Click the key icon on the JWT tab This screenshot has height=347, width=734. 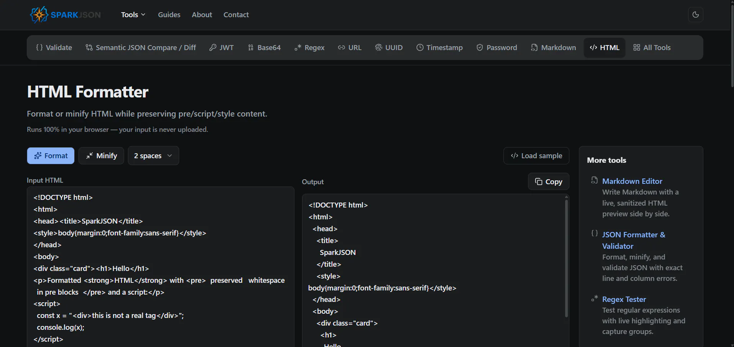(x=213, y=47)
